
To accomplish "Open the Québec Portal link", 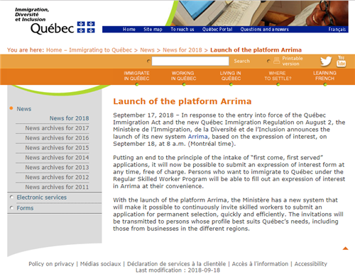I will tap(217, 30).
